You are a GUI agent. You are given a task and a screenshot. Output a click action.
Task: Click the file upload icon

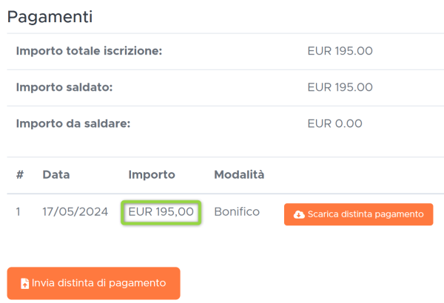click(x=25, y=284)
